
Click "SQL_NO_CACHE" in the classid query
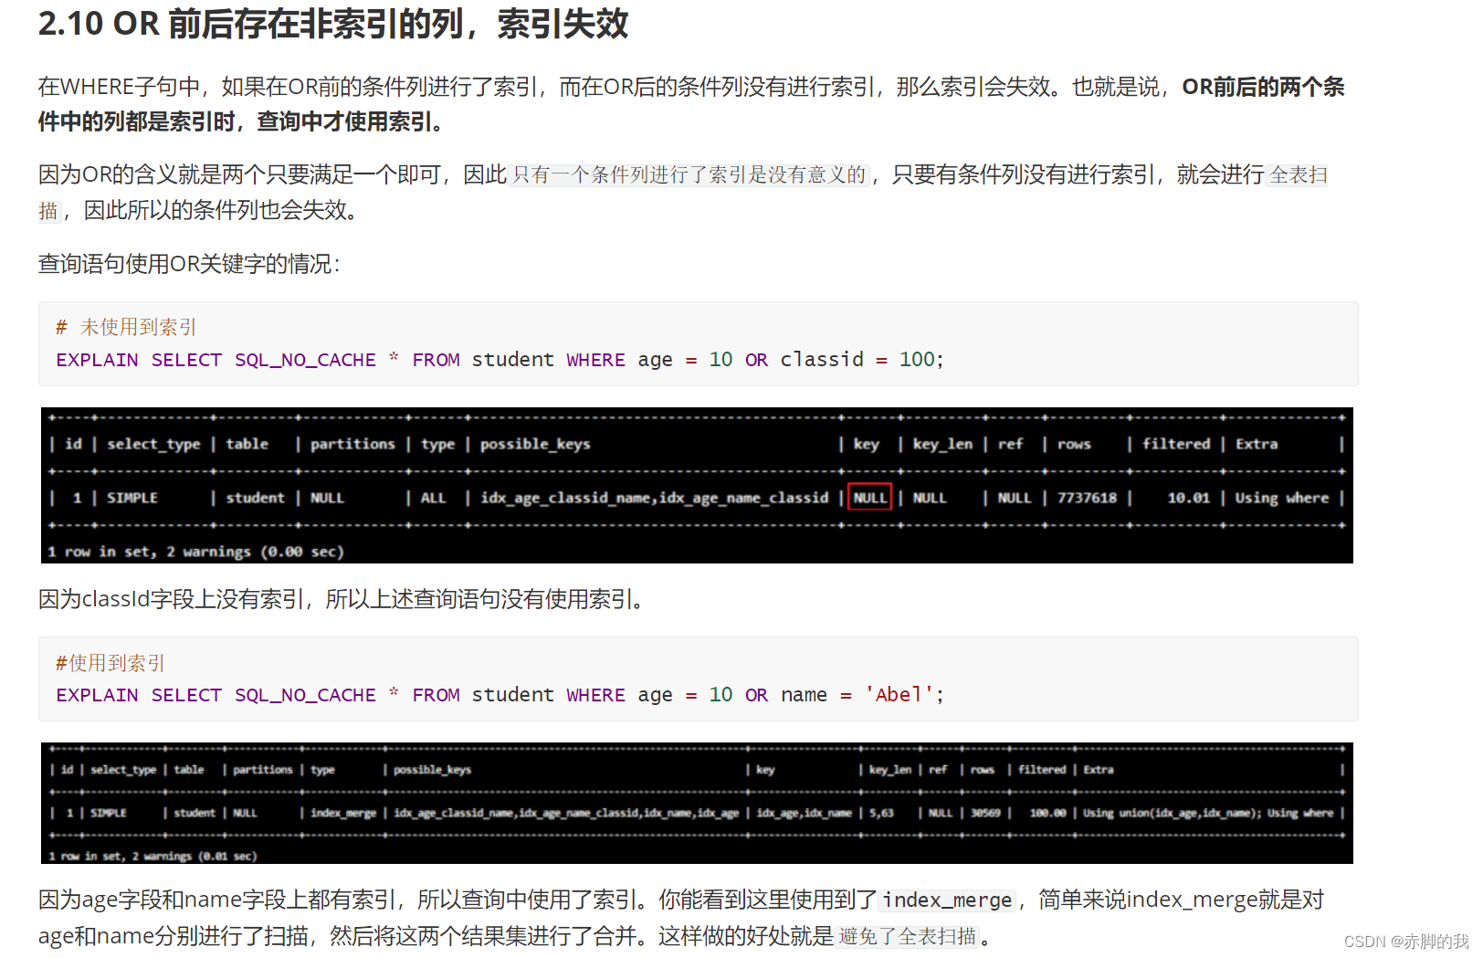pyautogui.click(x=305, y=360)
